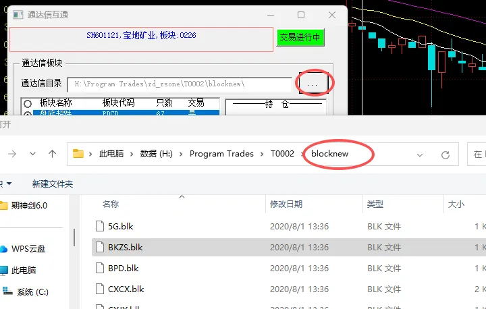This screenshot has width=486, height=309.
Task: Expand the chevron after 数据 (H:) in the breadcrumb
Action: 181,154
